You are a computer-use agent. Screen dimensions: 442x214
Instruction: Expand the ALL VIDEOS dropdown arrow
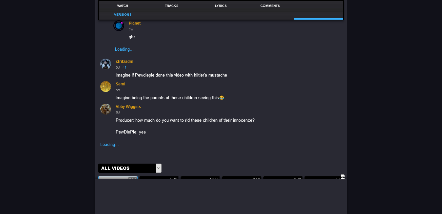[159, 168]
